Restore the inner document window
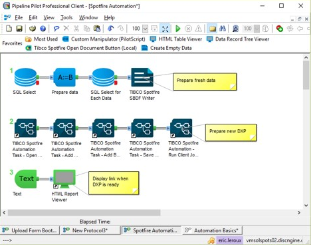 tap(299, 19)
